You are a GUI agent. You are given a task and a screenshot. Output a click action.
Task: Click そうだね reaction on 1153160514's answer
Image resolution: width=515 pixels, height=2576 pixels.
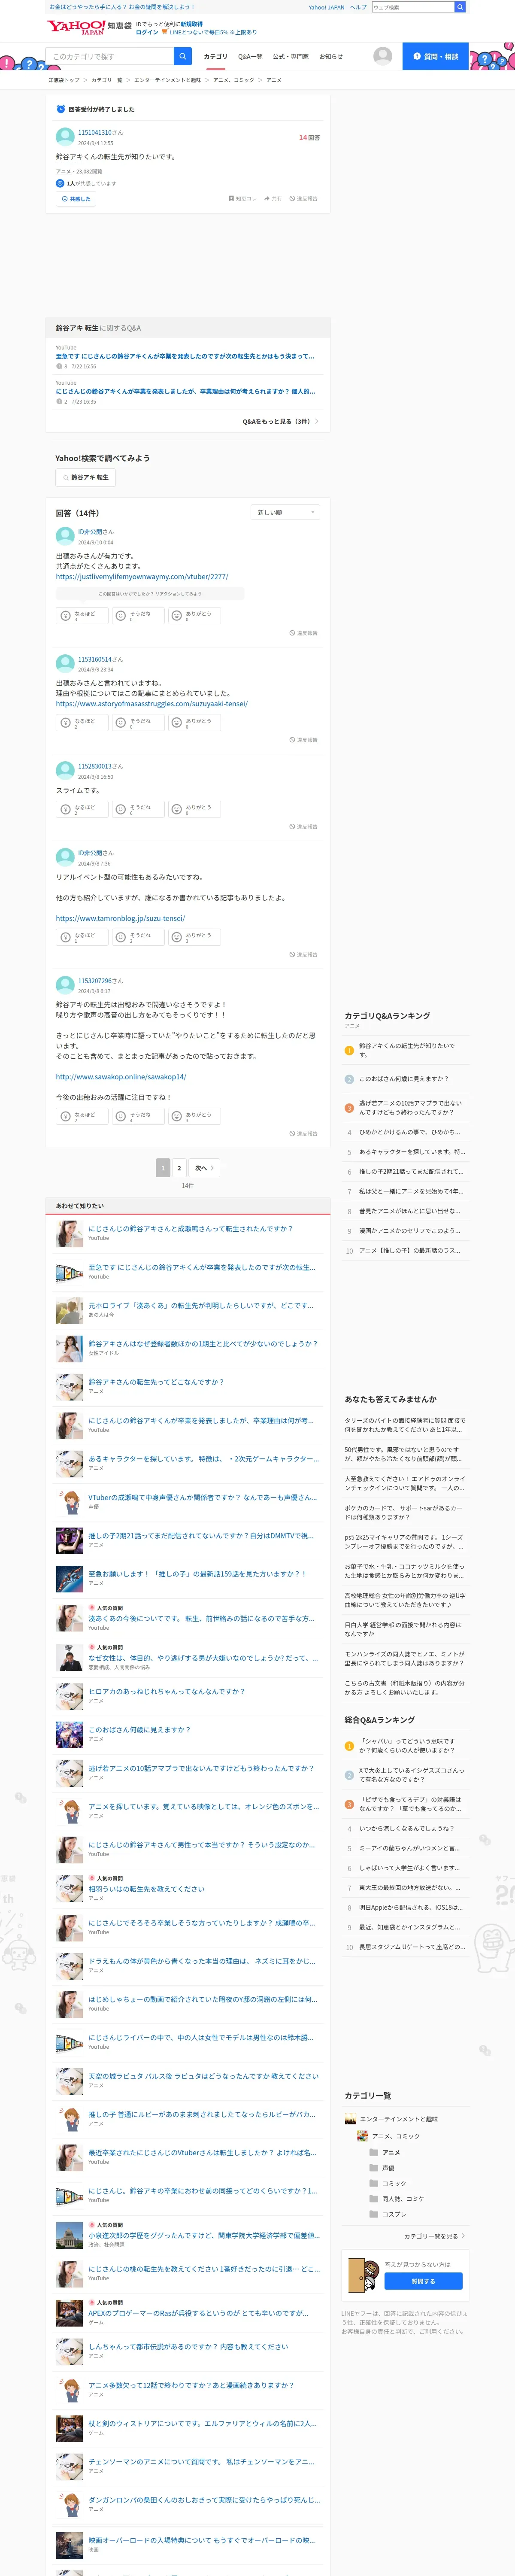138,723
